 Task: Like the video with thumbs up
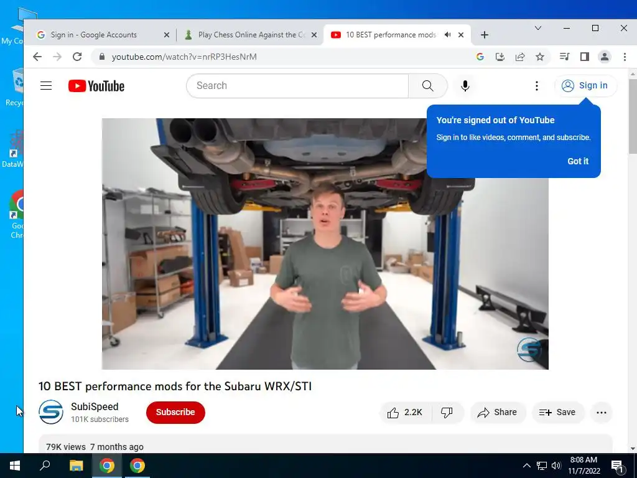point(405,413)
